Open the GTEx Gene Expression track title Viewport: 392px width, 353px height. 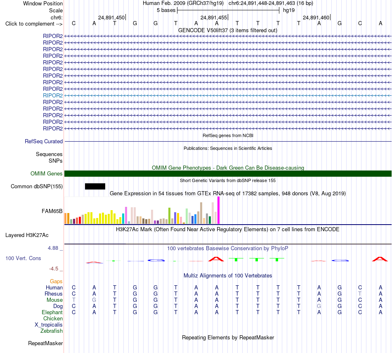tap(228, 193)
